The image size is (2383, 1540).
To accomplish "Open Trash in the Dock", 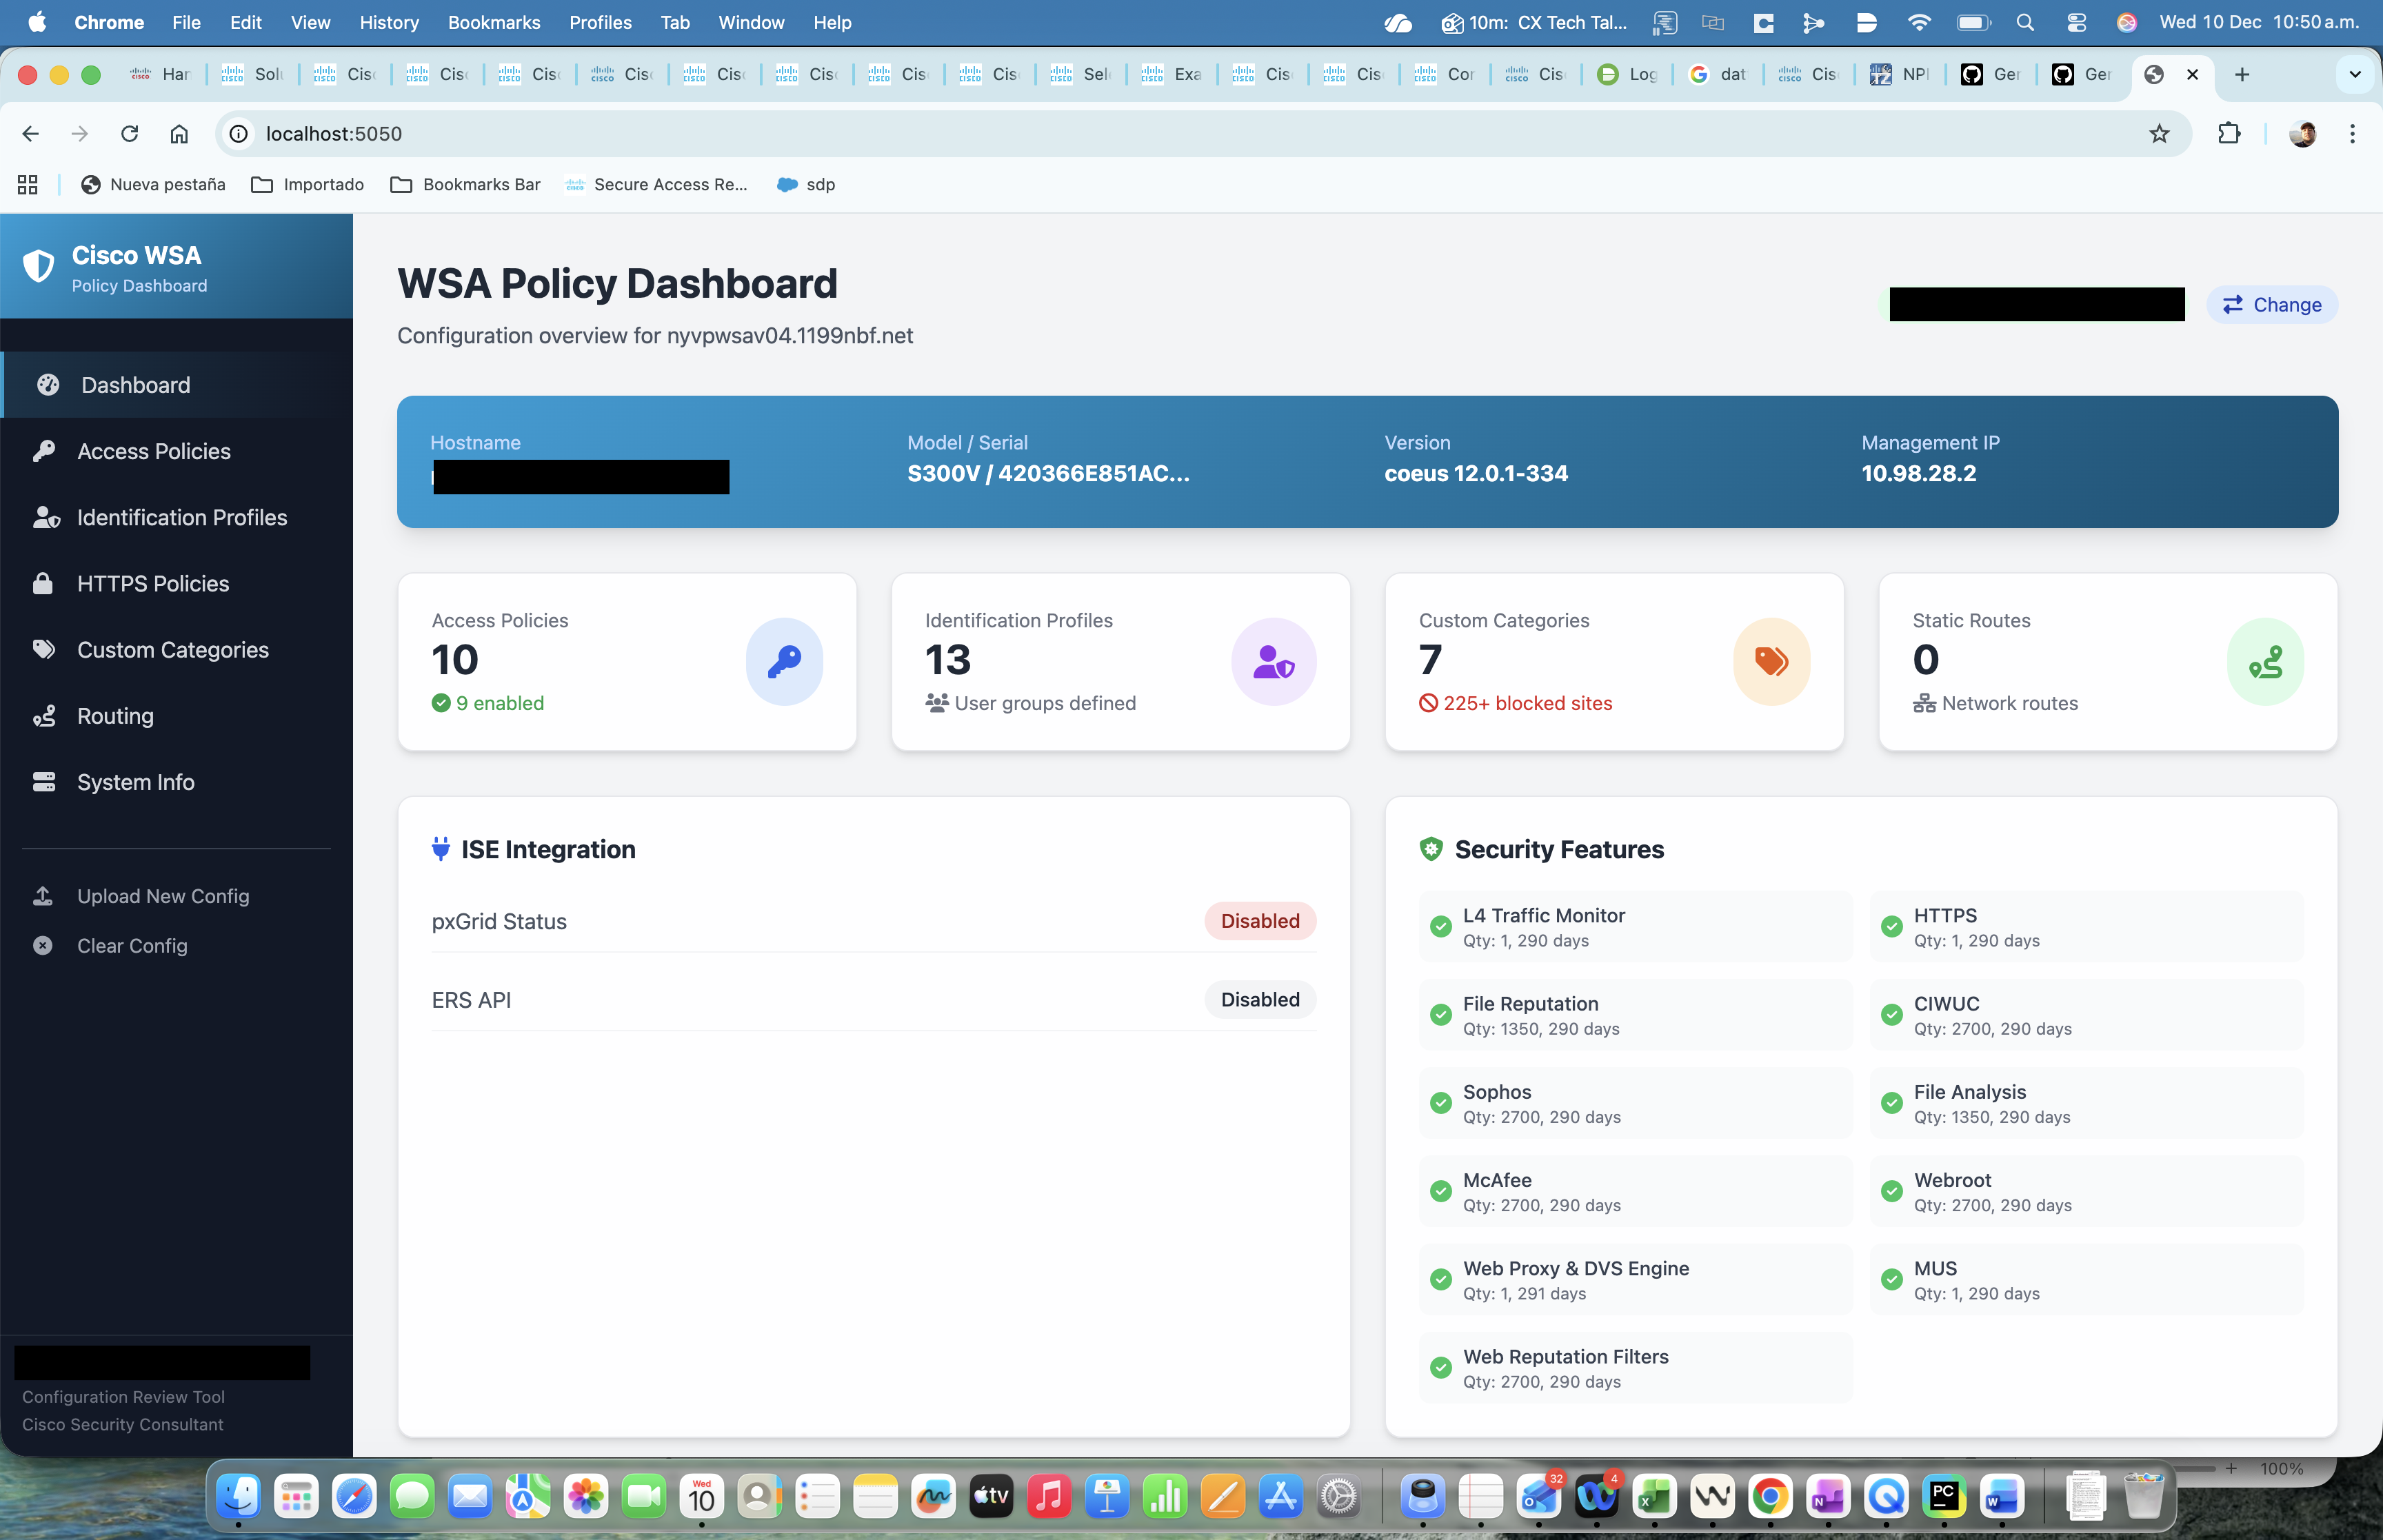I will 2143,1496.
